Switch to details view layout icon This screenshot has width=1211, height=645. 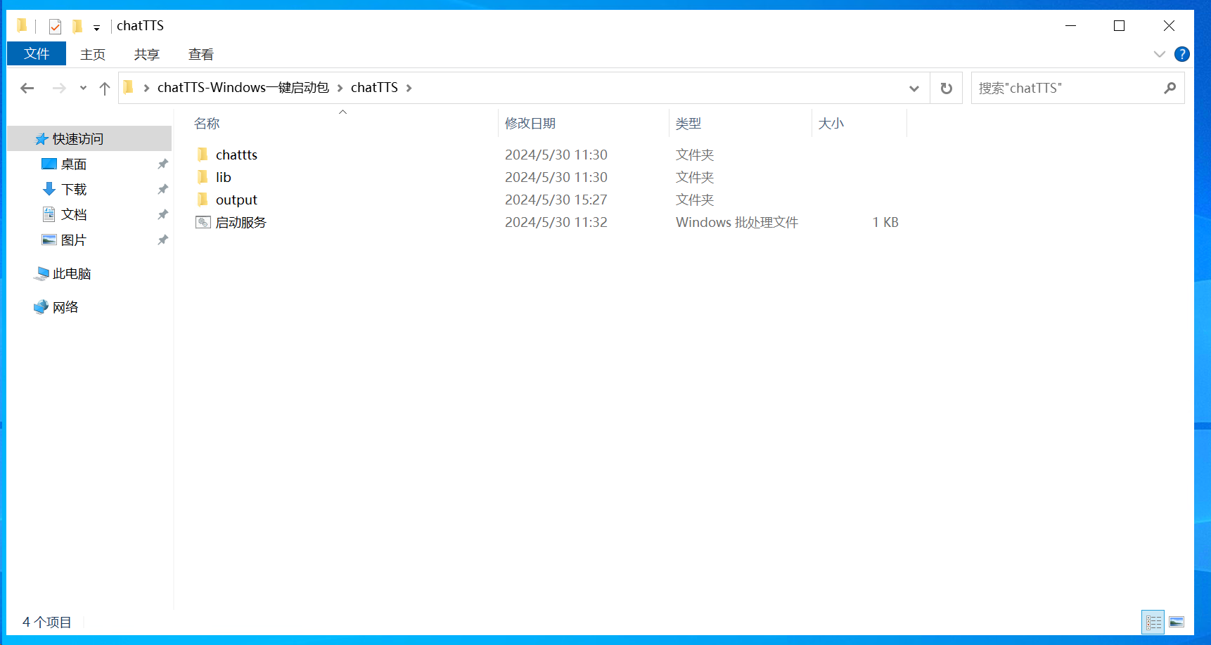(1153, 622)
